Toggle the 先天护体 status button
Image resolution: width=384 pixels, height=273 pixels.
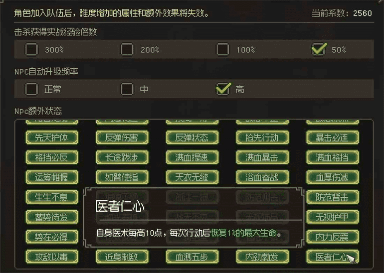52,137
